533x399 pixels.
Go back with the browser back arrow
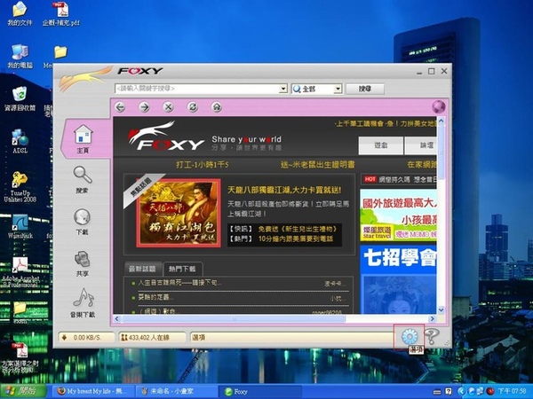tap(120, 107)
